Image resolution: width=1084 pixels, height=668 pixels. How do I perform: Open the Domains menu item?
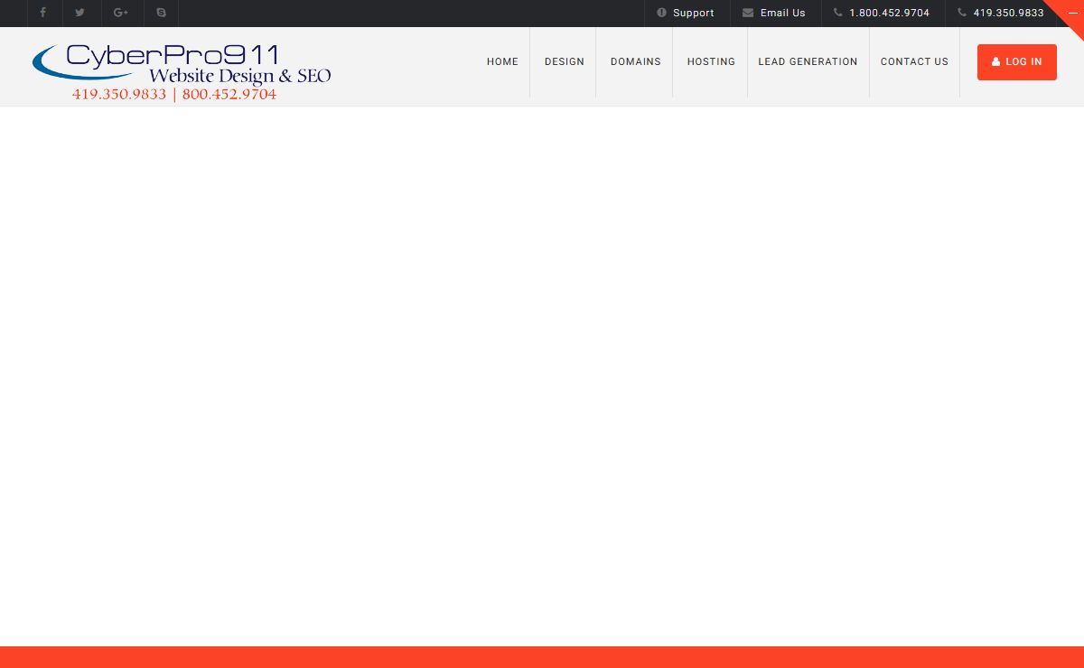[x=635, y=61]
